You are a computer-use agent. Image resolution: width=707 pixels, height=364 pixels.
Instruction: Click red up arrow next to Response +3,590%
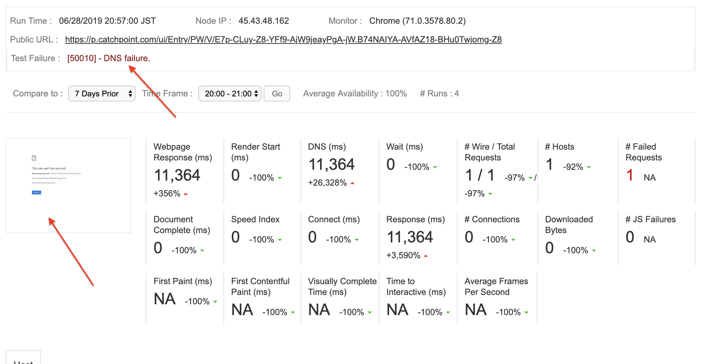(x=426, y=256)
